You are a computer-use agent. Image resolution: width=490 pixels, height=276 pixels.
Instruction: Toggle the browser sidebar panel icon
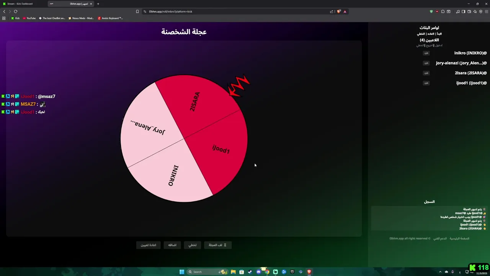[x=463, y=11]
